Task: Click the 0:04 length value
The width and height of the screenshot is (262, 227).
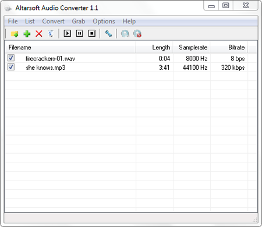Action: coord(164,58)
